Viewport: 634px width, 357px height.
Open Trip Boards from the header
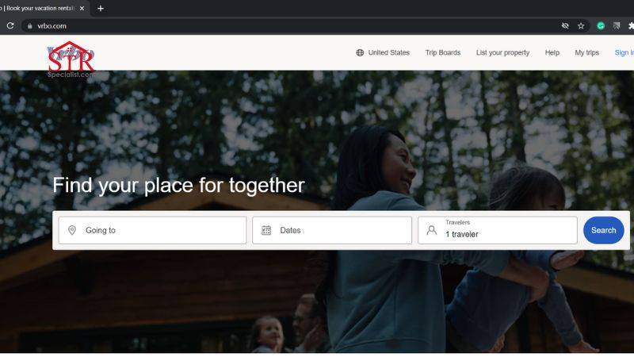pos(442,53)
